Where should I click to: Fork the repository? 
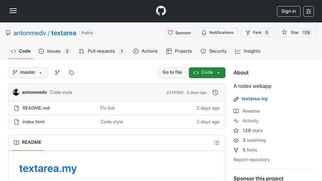pos(258,33)
